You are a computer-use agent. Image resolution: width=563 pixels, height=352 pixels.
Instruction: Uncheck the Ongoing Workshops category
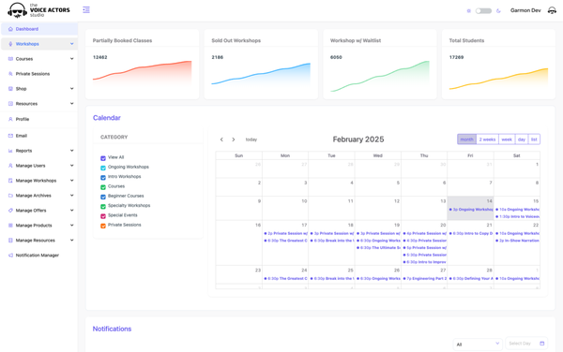tap(103, 168)
